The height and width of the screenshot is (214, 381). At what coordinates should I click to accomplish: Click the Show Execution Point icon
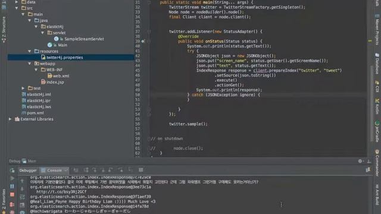tap(76, 170)
